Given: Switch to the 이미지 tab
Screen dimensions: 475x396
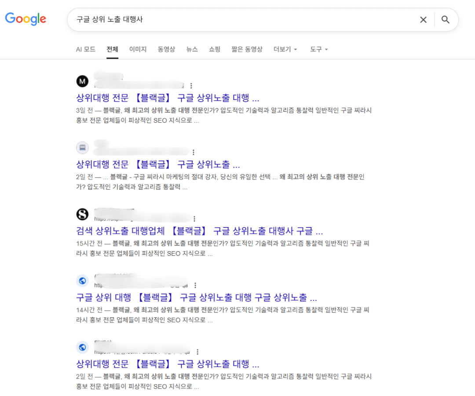Looking at the screenshot, I should point(138,49).
